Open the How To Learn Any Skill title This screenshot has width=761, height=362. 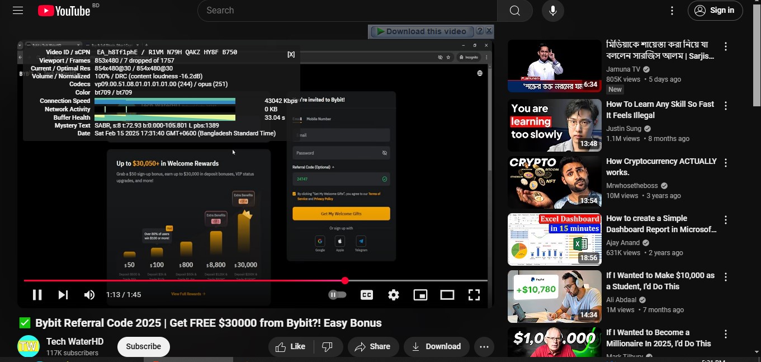[x=660, y=110]
